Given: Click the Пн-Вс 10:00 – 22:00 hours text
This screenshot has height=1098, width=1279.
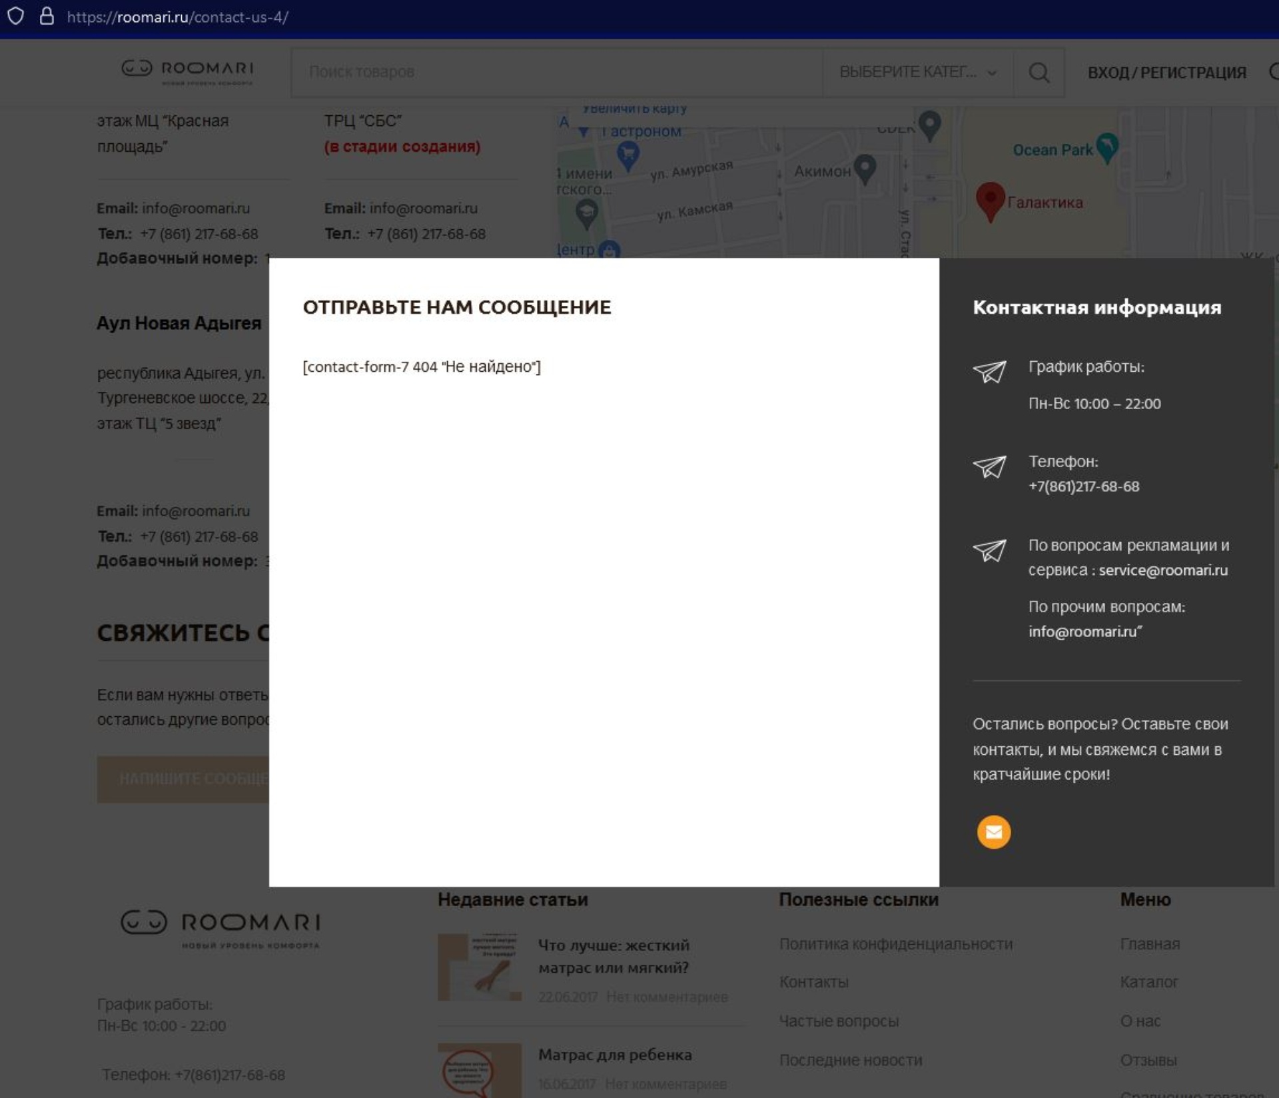Looking at the screenshot, I should click(1094, 404).
